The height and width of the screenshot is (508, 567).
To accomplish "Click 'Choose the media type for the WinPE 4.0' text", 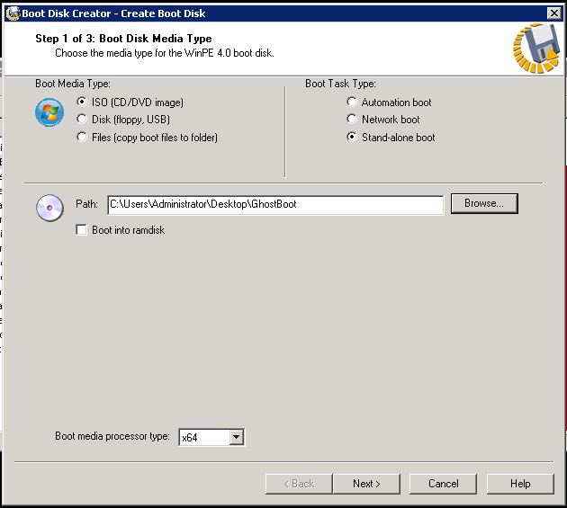I will 165,53.
